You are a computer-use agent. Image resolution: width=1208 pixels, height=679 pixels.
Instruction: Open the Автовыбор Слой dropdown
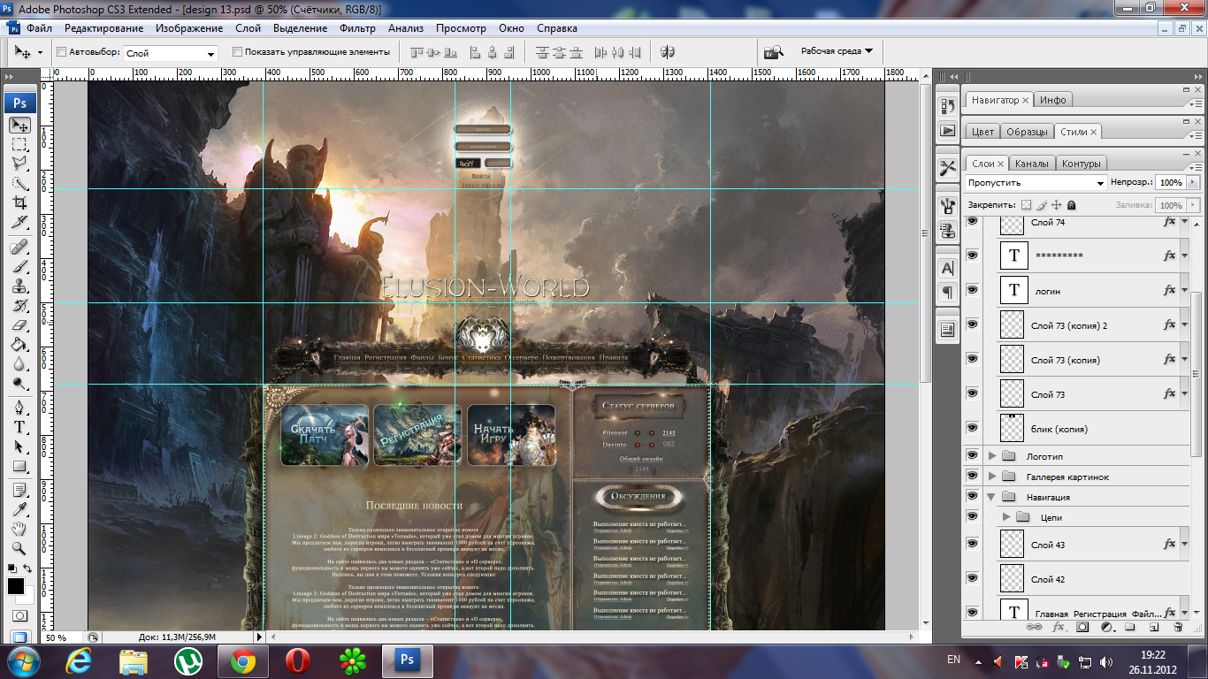point(170,54)
